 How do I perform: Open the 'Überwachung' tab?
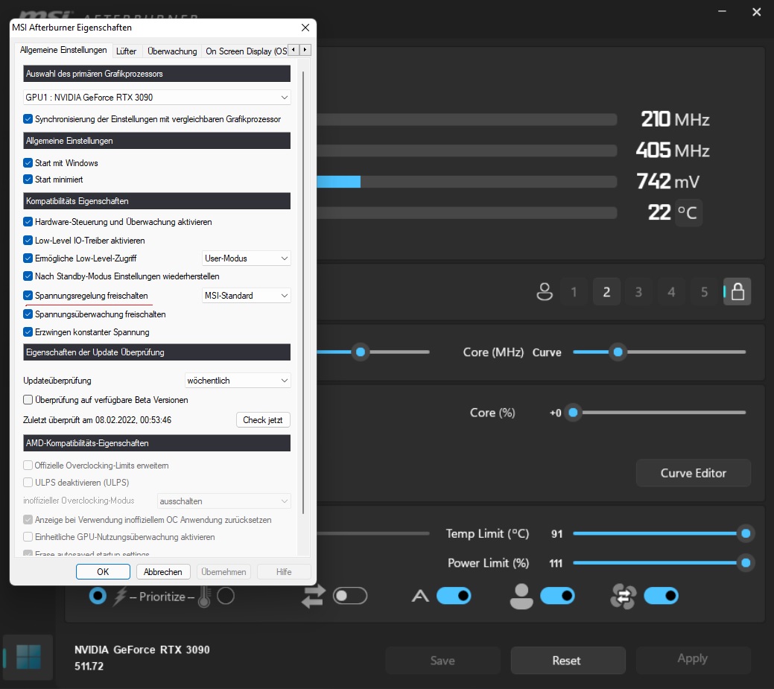[172, 51]
